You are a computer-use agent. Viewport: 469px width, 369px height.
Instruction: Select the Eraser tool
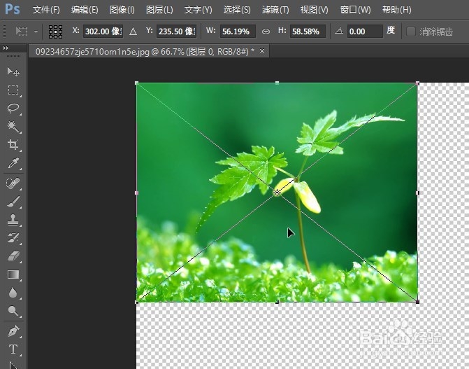[13, 256]
